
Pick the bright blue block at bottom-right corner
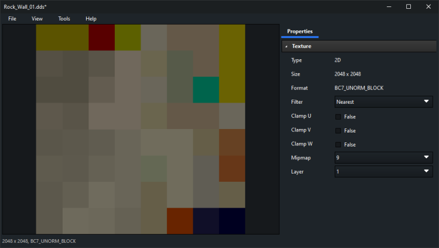click(x=232, y=221)
